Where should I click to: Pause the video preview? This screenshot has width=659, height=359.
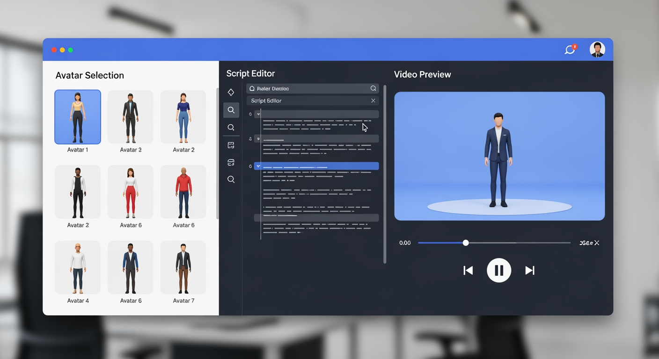click(x=499, y=270)
